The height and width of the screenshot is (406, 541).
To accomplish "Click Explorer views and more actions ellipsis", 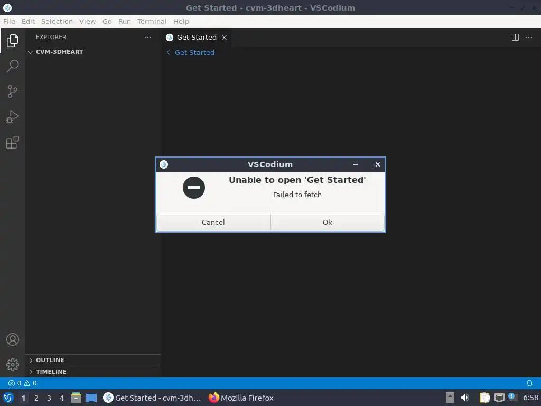I will [x=148, y=38].
